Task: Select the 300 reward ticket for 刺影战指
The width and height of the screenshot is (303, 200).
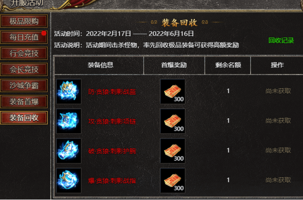Action: [173, 180]
